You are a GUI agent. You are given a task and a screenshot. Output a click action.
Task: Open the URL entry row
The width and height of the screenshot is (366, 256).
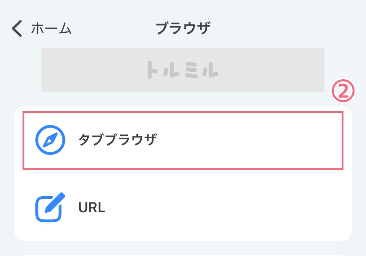(x=183, y=207)
